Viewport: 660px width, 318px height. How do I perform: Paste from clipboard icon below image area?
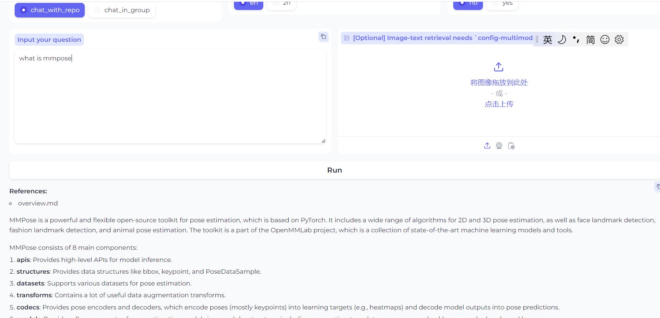tap(511, 146)
